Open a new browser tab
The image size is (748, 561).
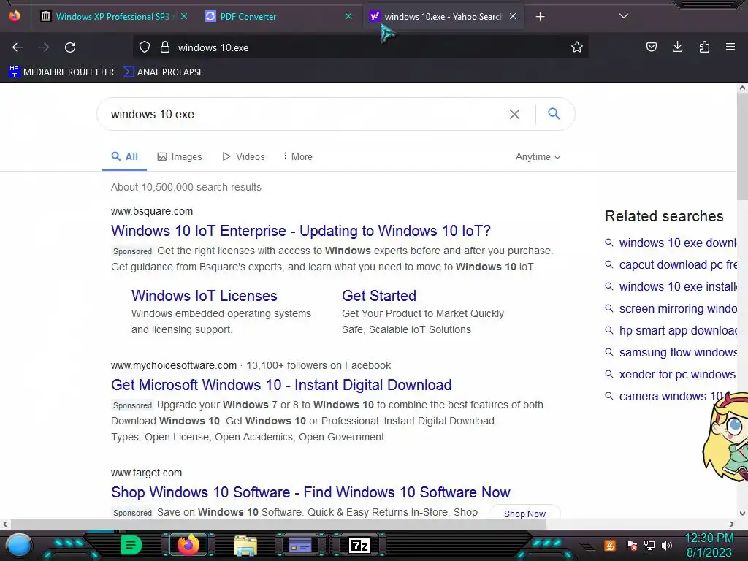pyautogui.click(x=540, y=17)
